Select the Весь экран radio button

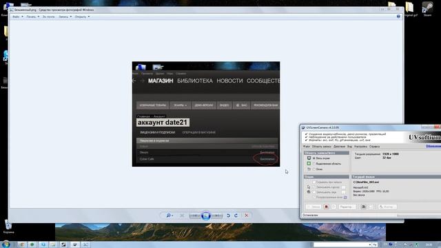tap(314, 158)
